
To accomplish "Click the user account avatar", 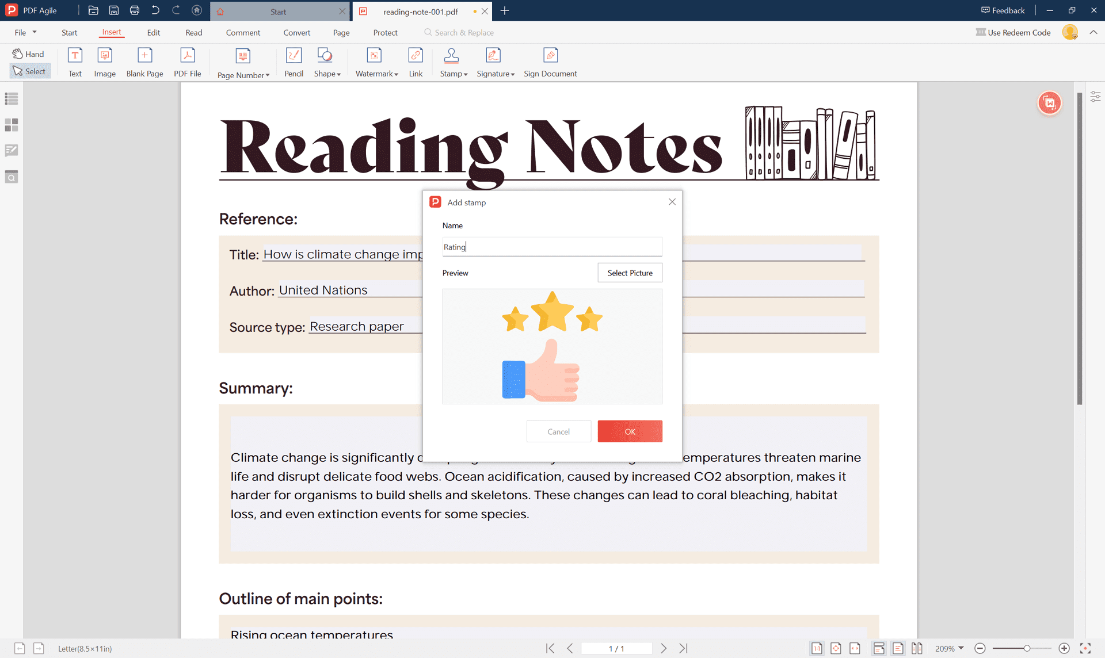I will (1070, 32).
